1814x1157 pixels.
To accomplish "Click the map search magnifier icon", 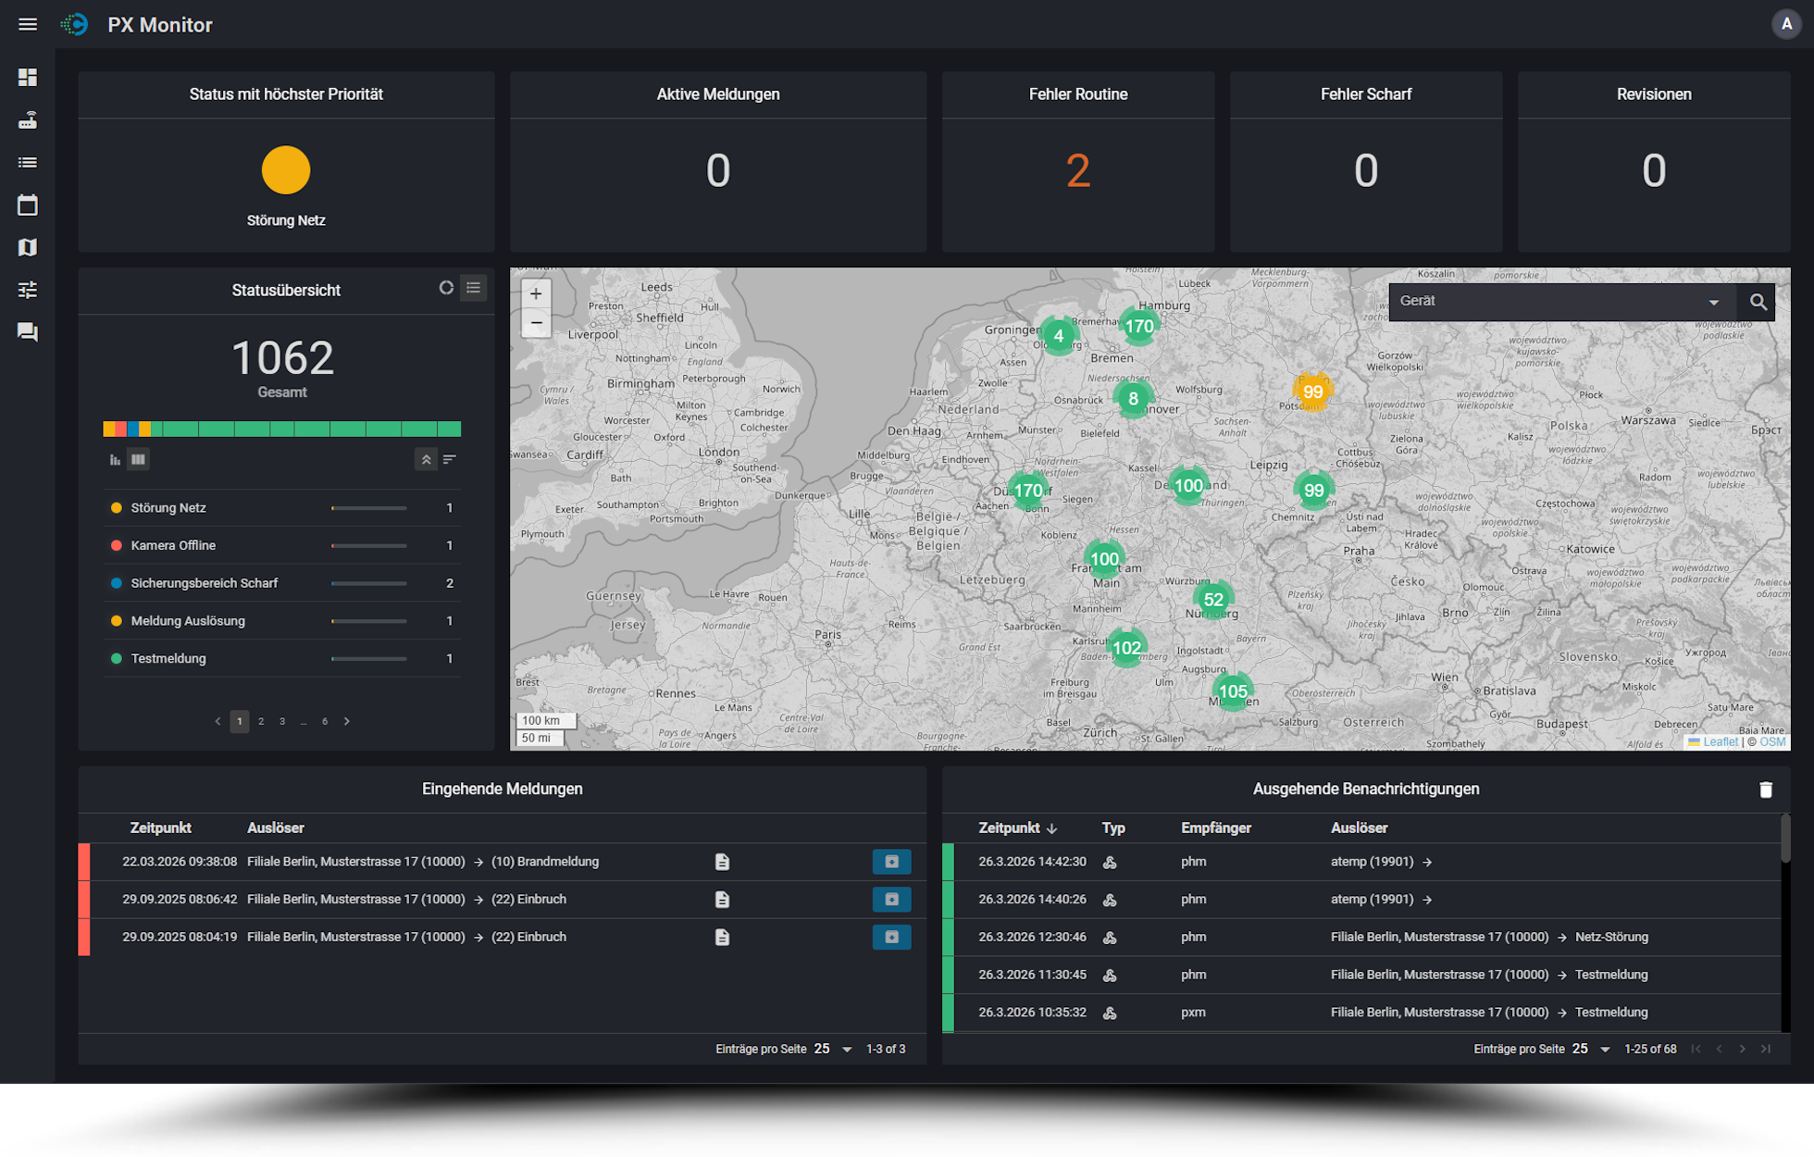I will (1758, 302).
